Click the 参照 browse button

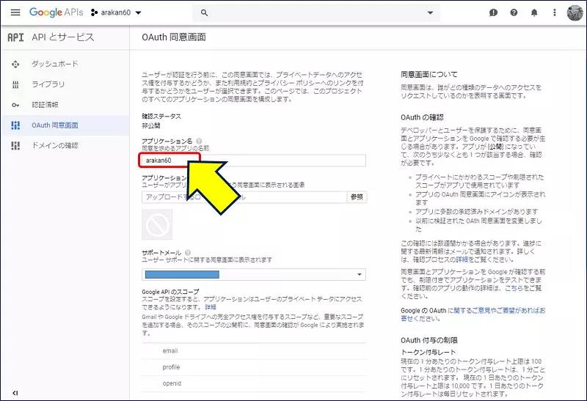[x=357, y=197]
